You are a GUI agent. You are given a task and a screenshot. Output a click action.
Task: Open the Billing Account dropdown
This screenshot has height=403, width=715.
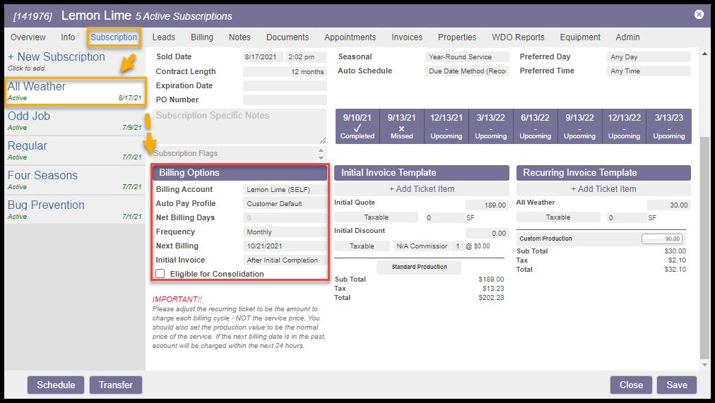coord(285,190)
